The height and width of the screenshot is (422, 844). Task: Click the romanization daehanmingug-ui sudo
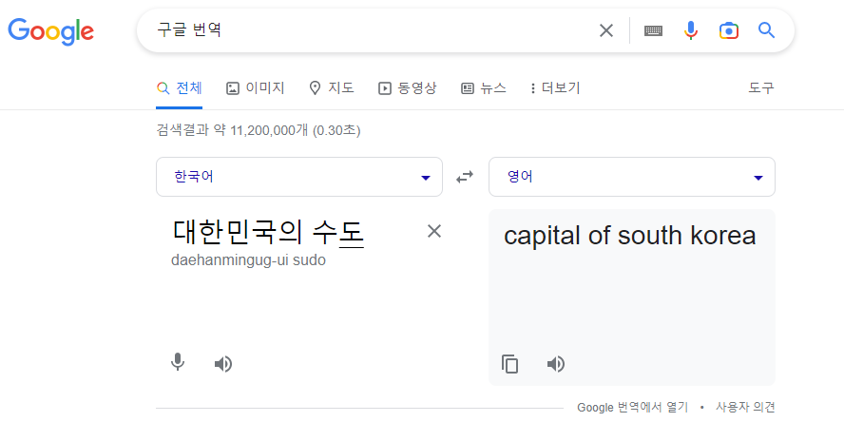pos(248,261)
